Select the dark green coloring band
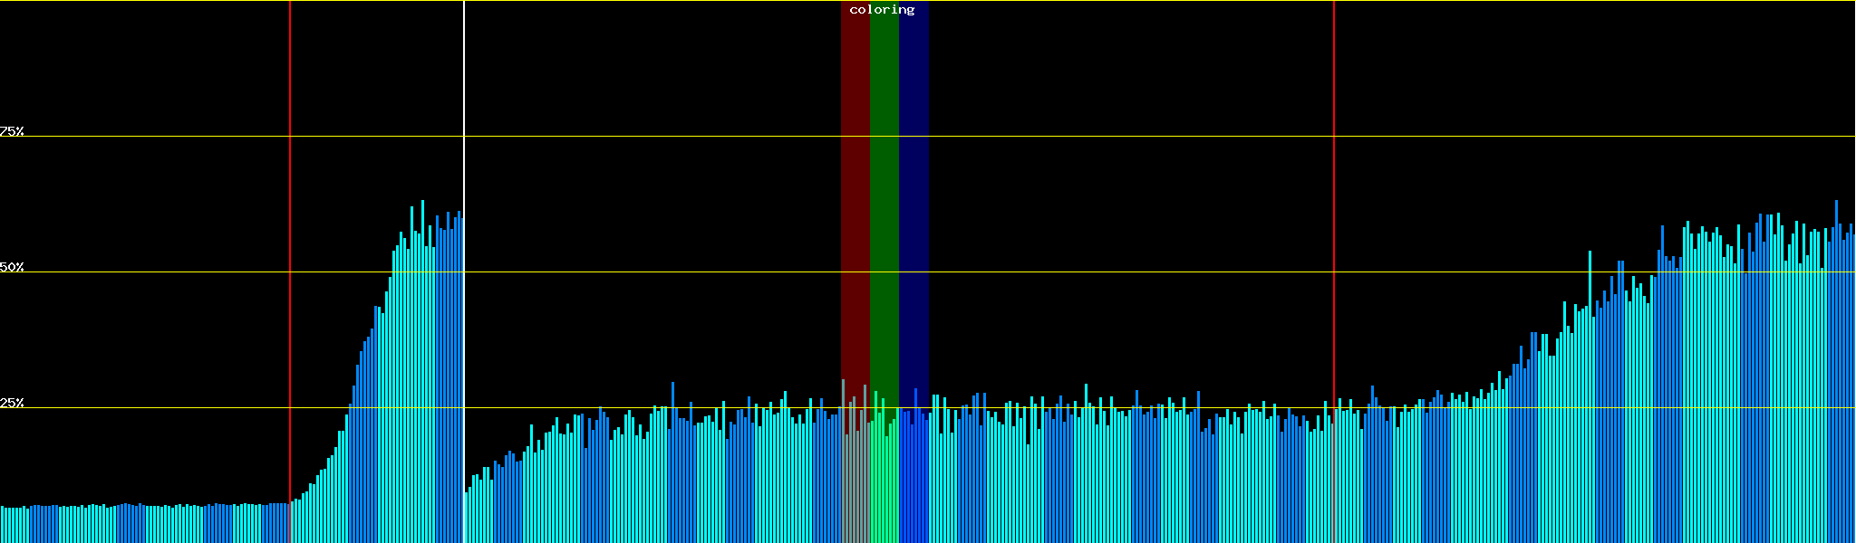This screenshot has height=543, width=1856. (884, 181)
